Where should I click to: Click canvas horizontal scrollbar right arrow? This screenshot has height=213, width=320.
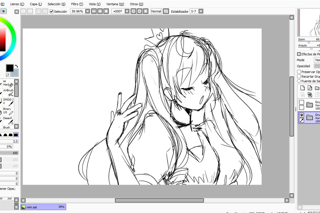287,200
